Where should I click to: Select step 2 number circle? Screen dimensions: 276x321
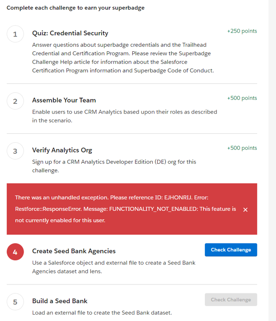pos(15,101)
